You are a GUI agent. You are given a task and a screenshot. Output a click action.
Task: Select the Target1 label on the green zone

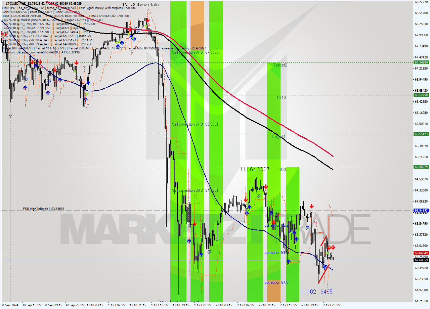click(x=278, y=137)
